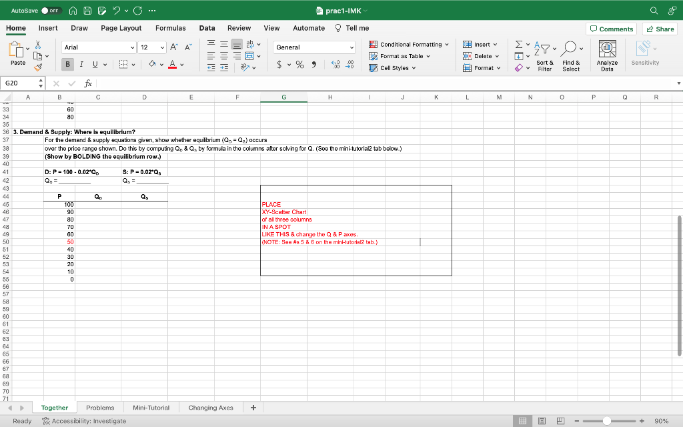Click the Comma Style icon
The image size is (683, 427).
coord(314,64)
